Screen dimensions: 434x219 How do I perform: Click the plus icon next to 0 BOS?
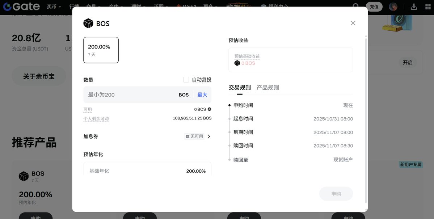tap(209, 109)
